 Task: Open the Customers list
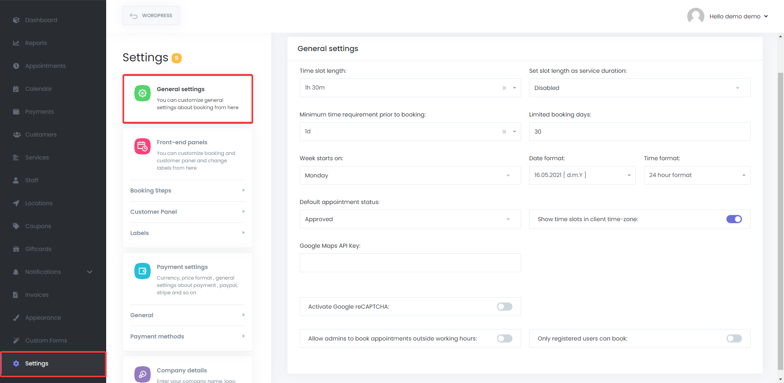point(40,134)
